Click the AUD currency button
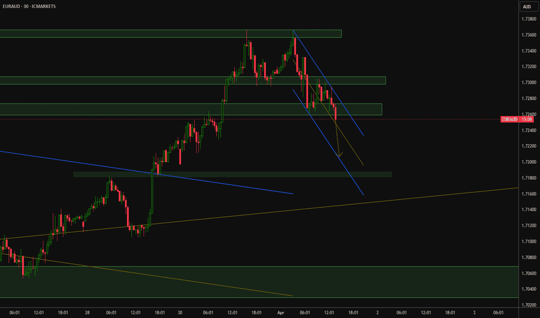The image size is (540, 318). click(528, 6)
